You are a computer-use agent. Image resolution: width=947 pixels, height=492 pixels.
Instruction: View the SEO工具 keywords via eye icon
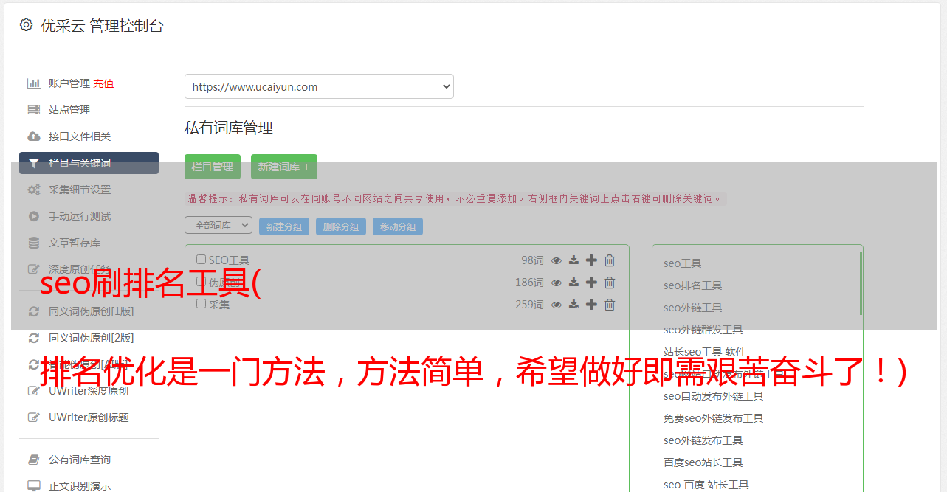(557, 260)
